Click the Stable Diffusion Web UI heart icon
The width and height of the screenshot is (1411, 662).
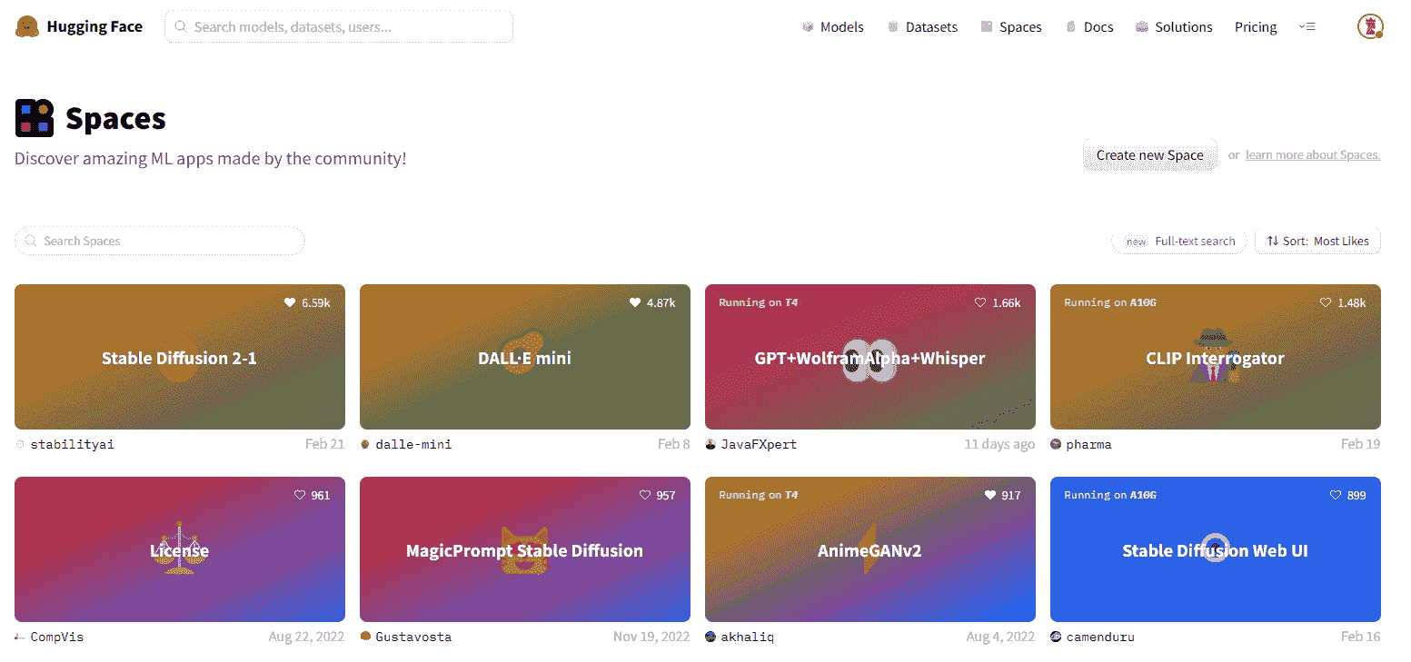[1336, 495]
